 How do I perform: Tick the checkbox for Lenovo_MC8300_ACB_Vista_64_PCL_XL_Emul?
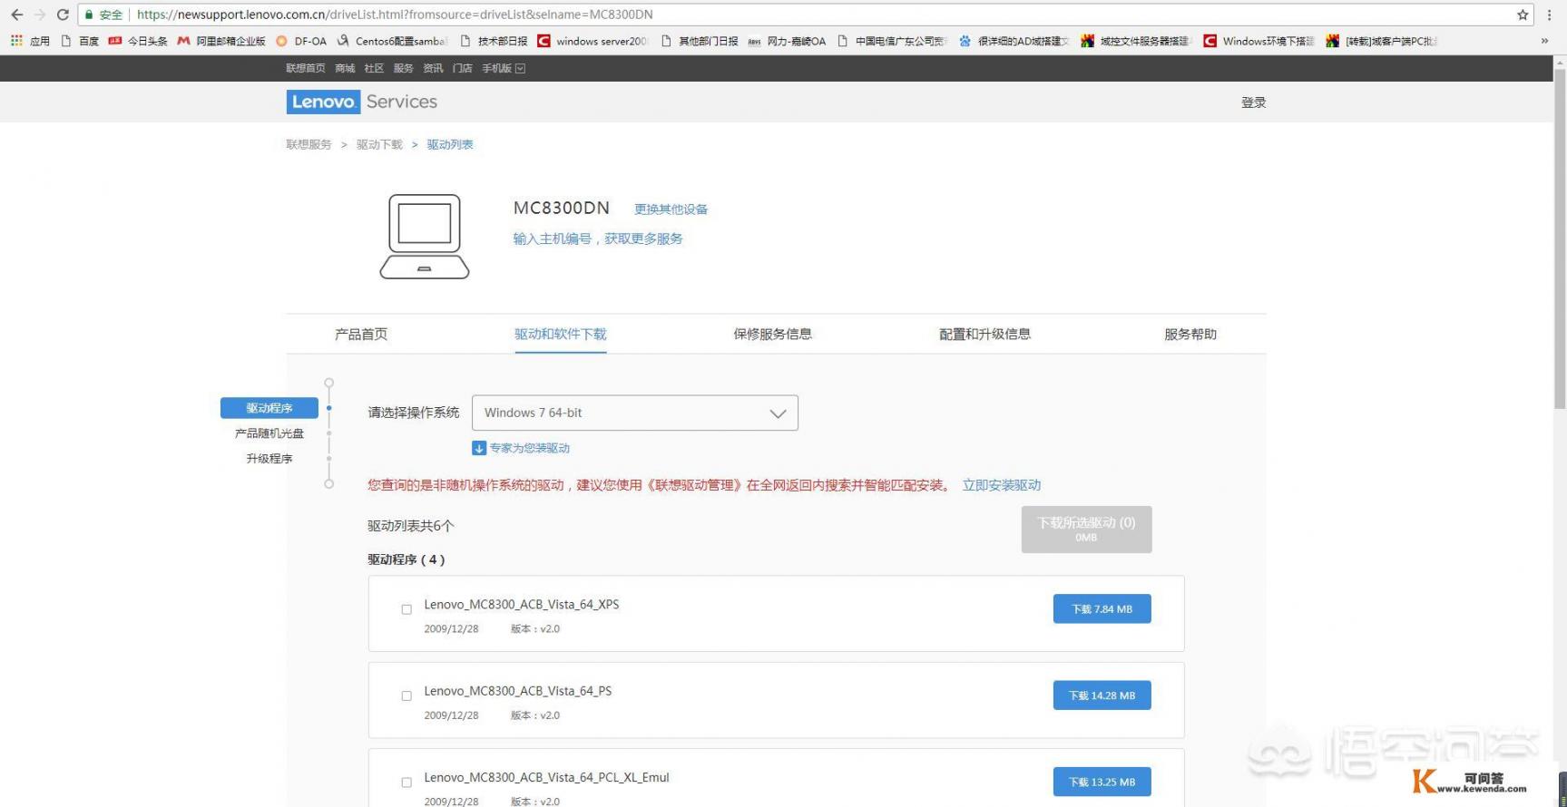pos(406,782)
